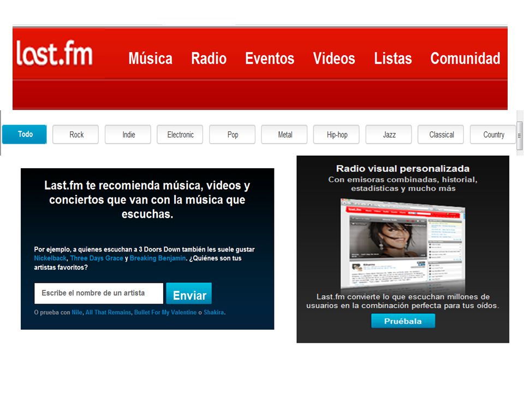
Task: Select the Pop genre tab
Action: pos(233,134)
